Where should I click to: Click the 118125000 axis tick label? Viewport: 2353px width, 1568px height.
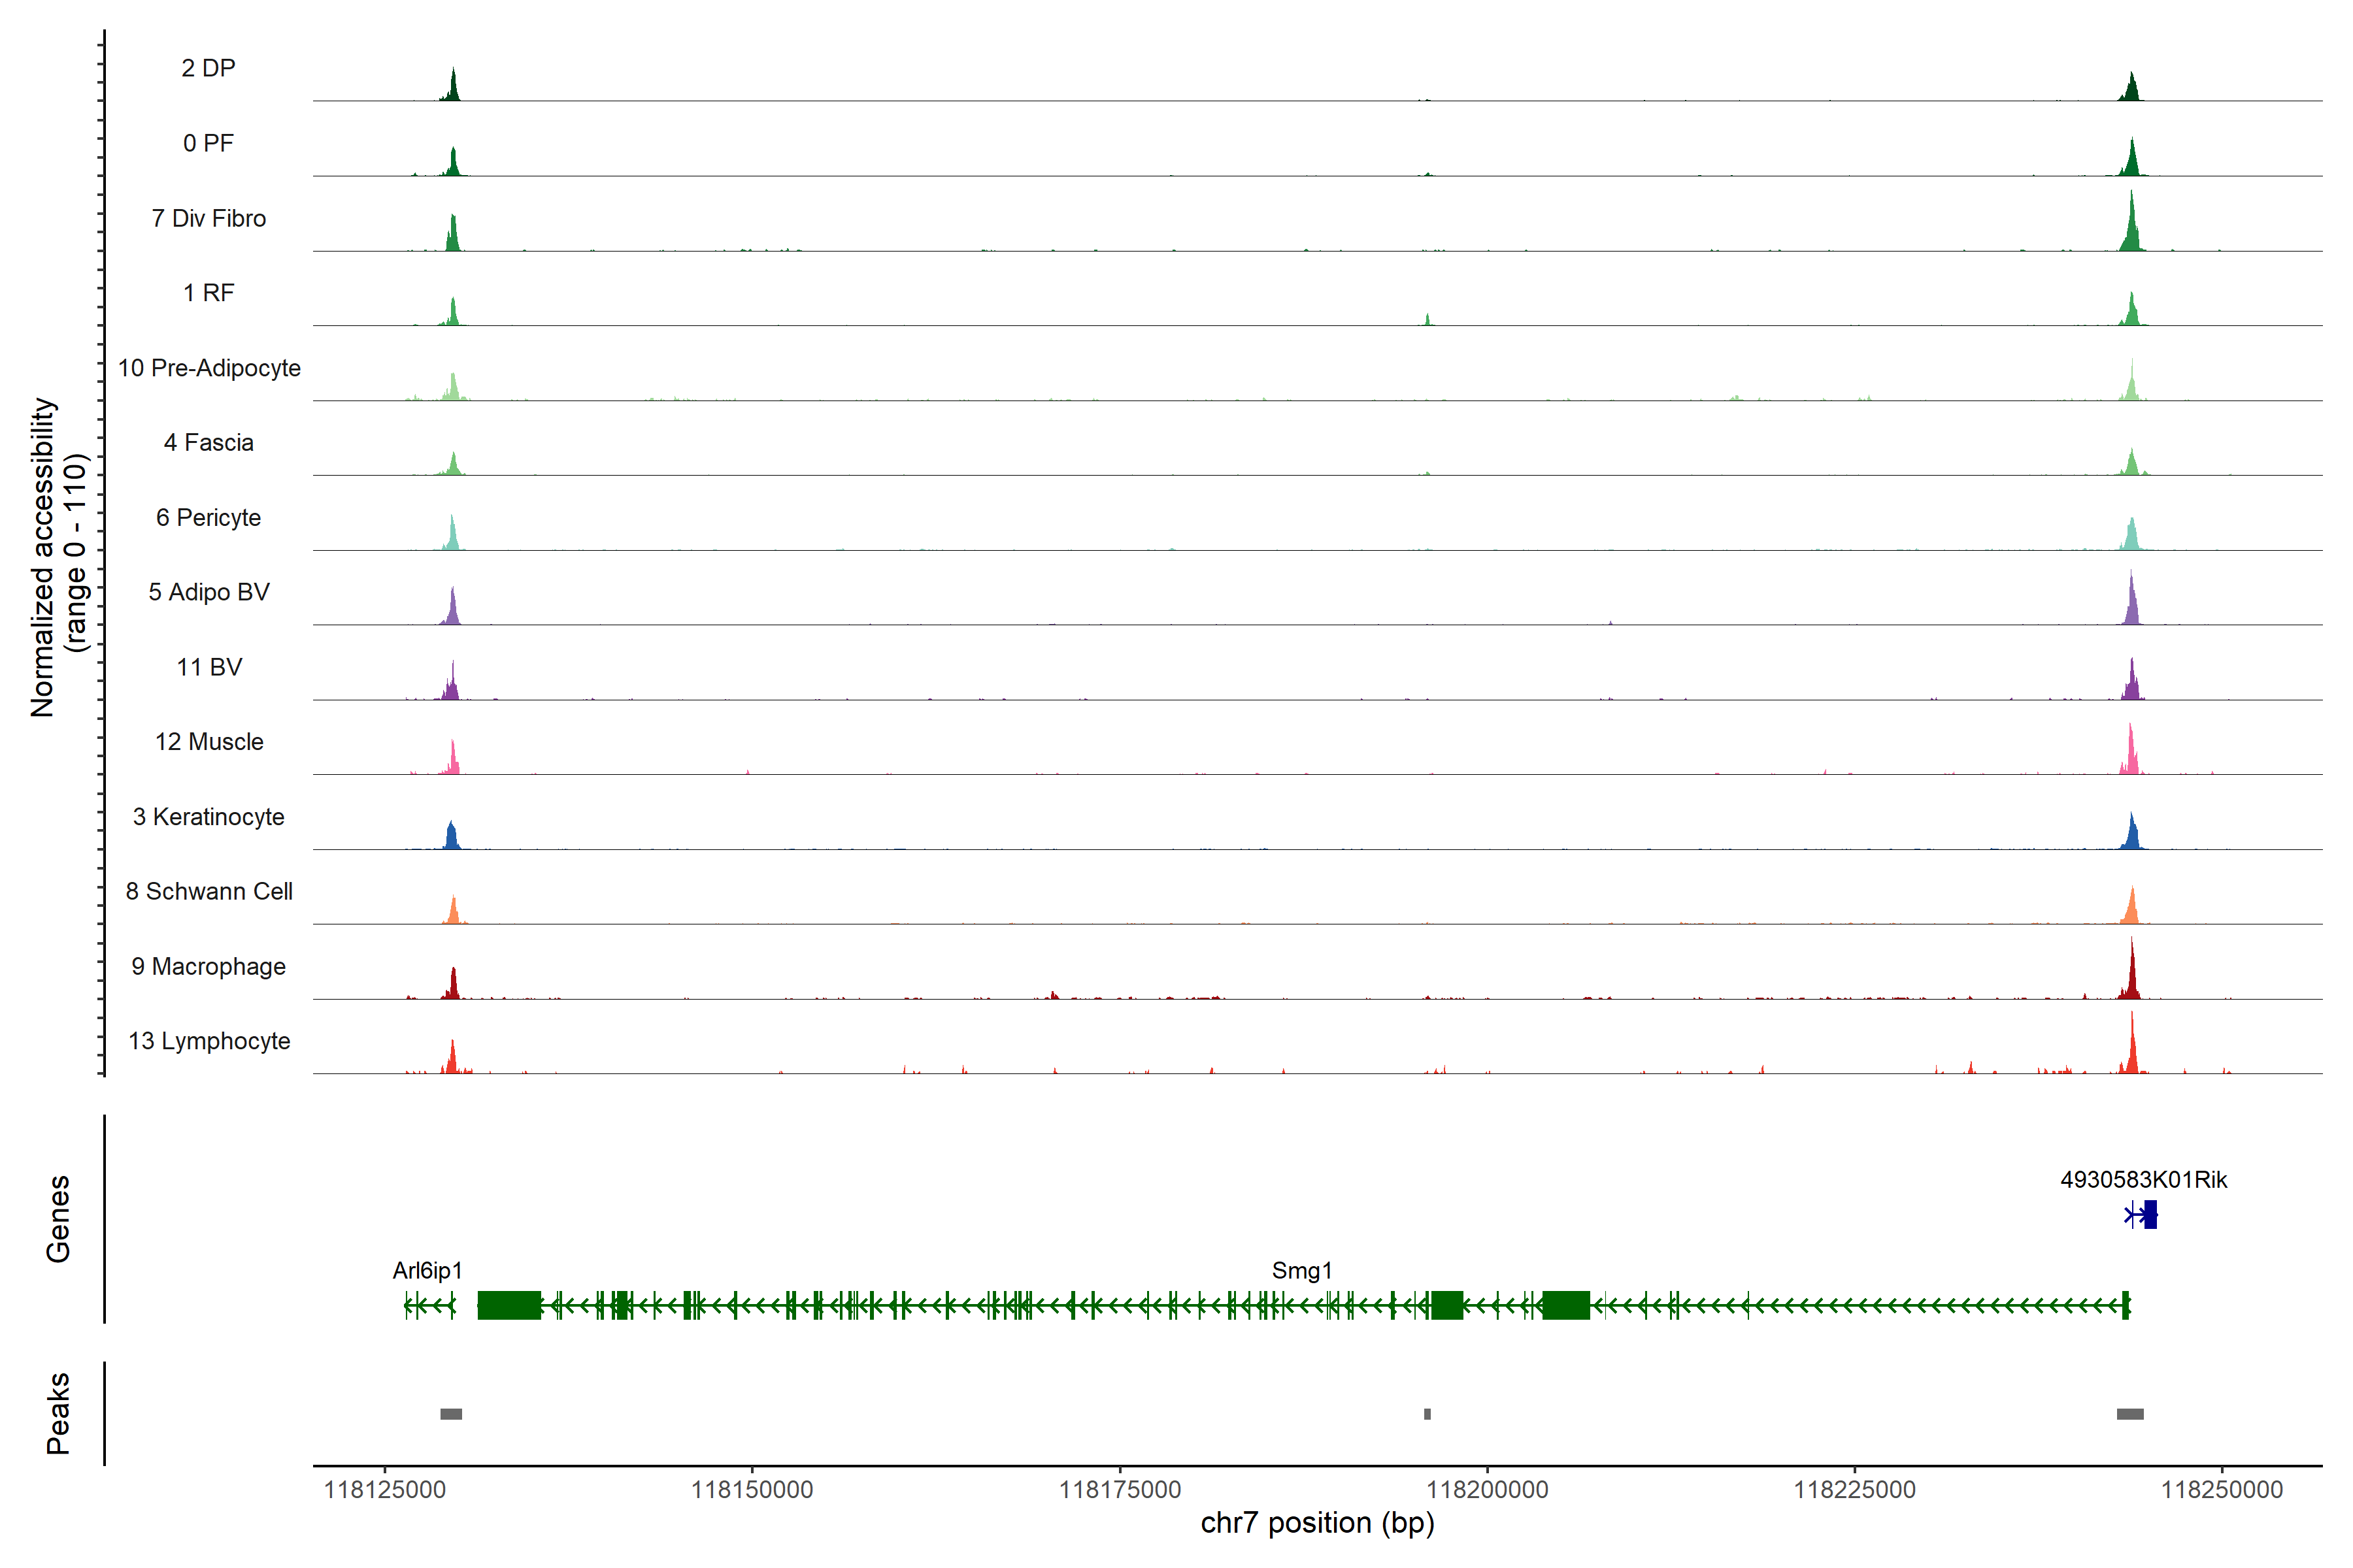[385, 1490]
